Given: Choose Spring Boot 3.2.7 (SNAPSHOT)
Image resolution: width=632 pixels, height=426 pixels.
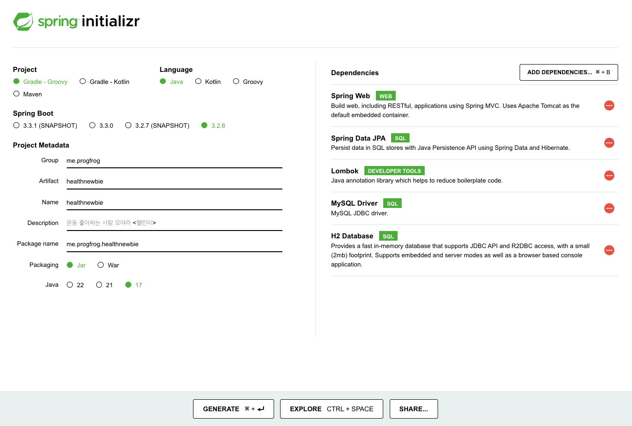Looking at the screenshot, I should coord(158,125).
